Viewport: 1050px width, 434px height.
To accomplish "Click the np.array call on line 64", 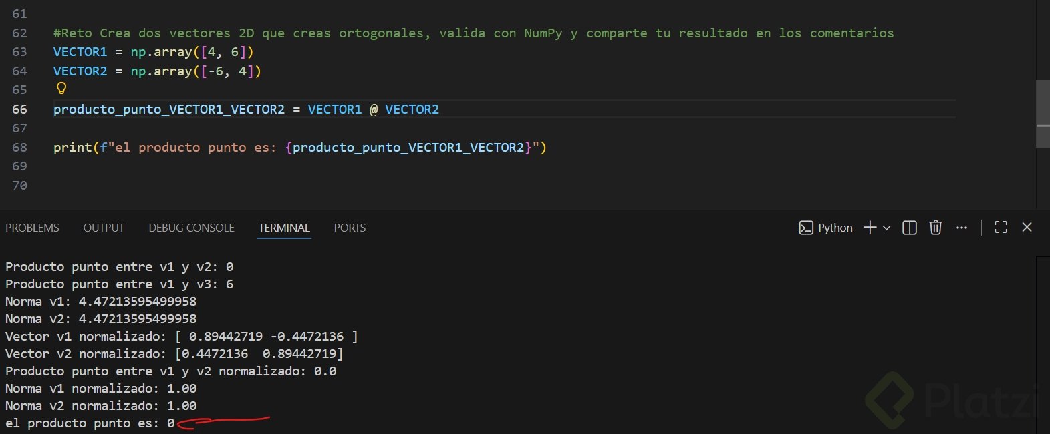I will pos(162,71).
